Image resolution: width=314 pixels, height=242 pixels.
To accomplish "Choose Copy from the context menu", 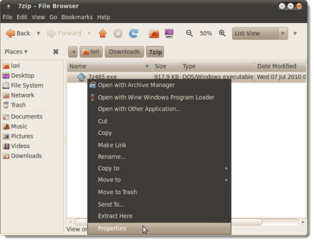I will coord(159,133).
